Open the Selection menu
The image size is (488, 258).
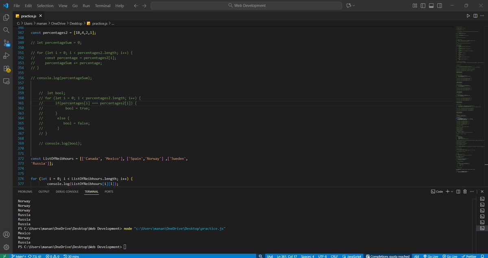(x=45, y=6)
